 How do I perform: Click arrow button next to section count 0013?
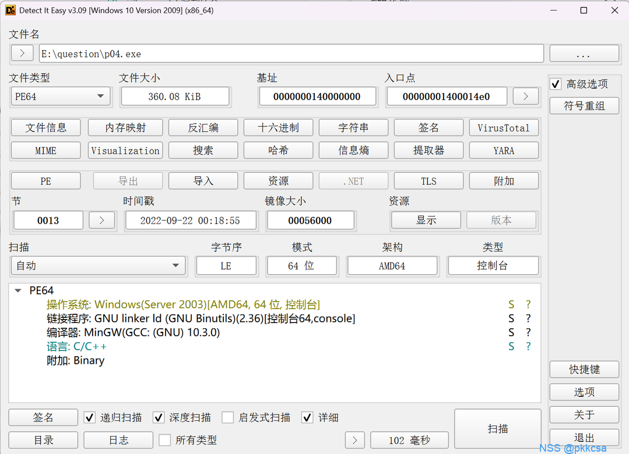[101, 221]
